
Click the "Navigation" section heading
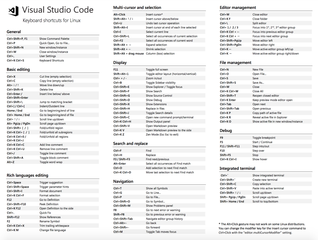(x=124, y=181)
